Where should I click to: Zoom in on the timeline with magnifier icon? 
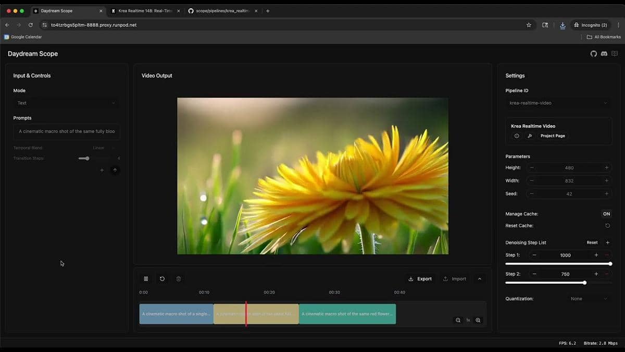point(478,320)
